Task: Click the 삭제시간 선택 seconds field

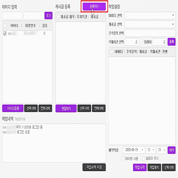Action: point(132,42)
